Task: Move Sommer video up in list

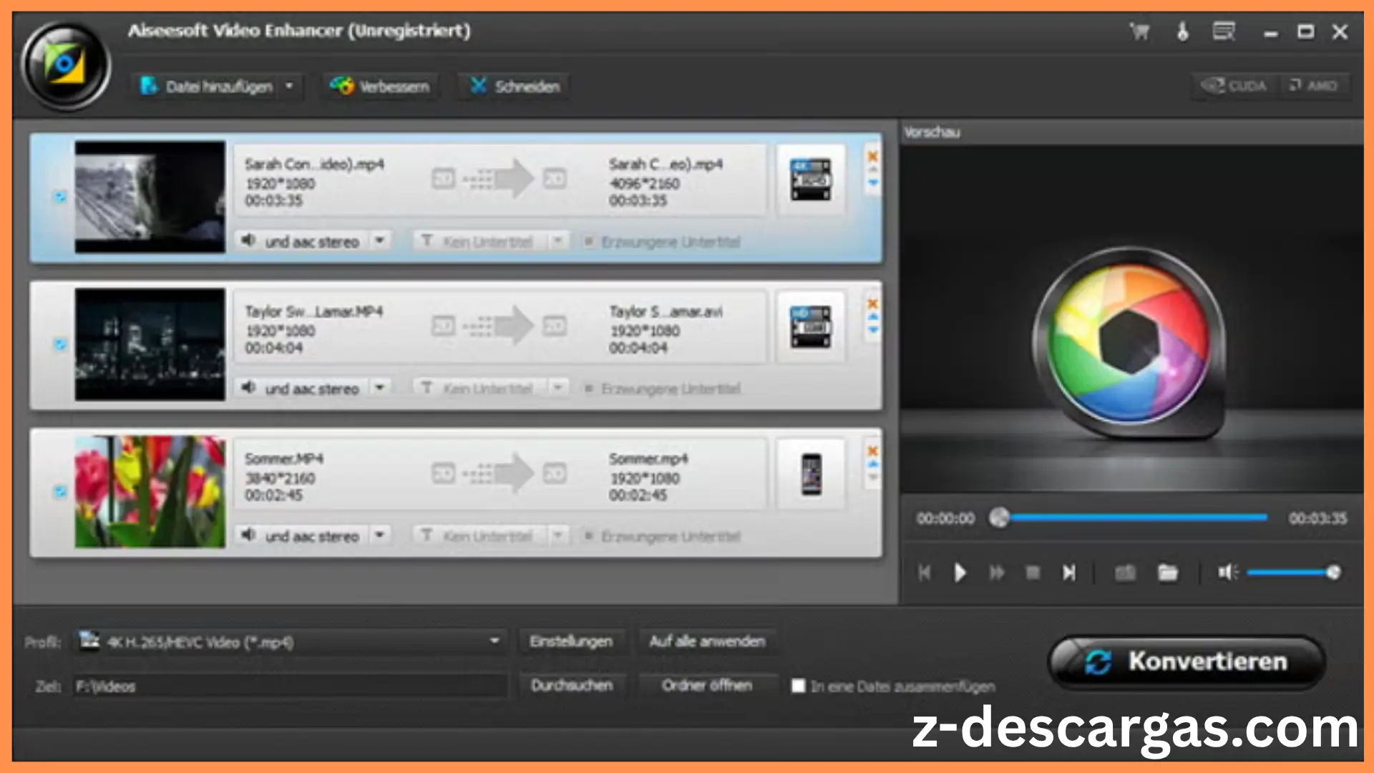Action: 873,464
